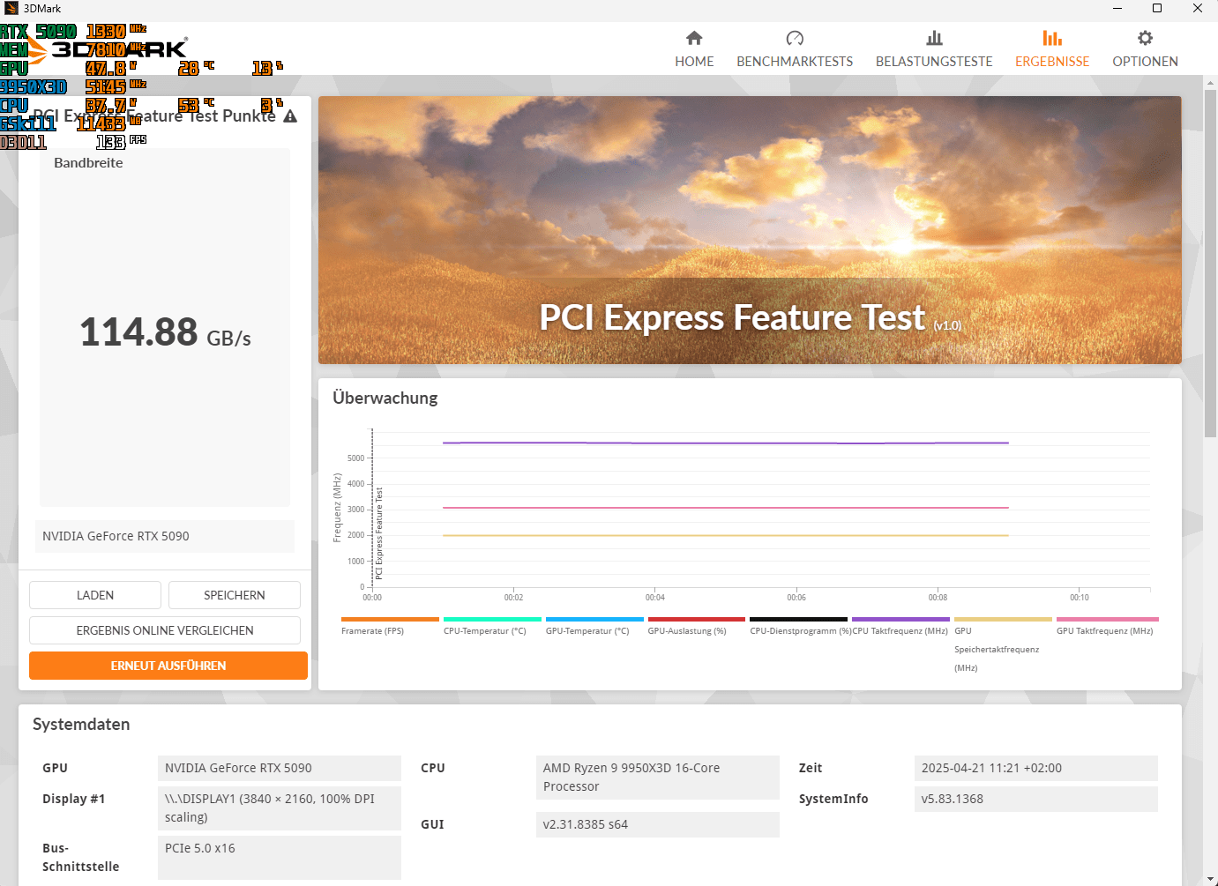The height and width of the screenshot is (886, 1218).
Task: Click the Home house icon
Action: click(x=694, y=38)
